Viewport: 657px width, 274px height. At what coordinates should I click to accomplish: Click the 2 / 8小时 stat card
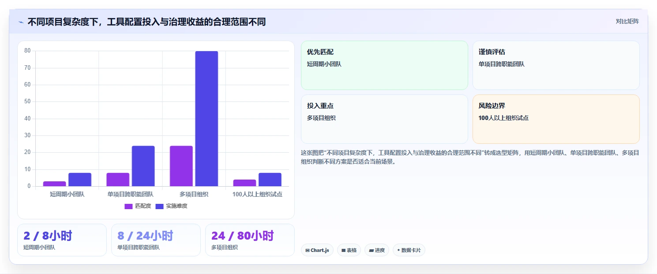(x=62, y=240)
